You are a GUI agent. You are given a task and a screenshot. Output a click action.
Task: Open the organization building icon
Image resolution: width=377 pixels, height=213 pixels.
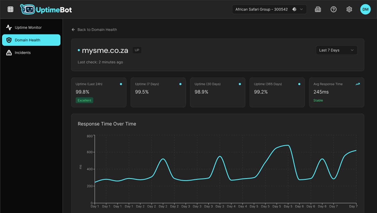coord(318,9)
